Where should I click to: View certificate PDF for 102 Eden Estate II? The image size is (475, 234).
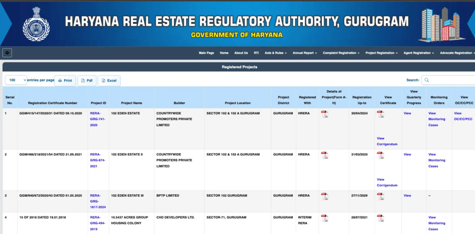380,155
